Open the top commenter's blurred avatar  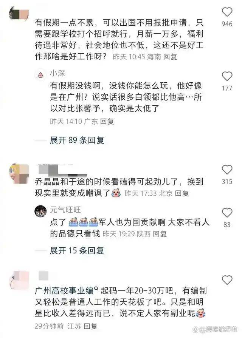click(19, 14)
